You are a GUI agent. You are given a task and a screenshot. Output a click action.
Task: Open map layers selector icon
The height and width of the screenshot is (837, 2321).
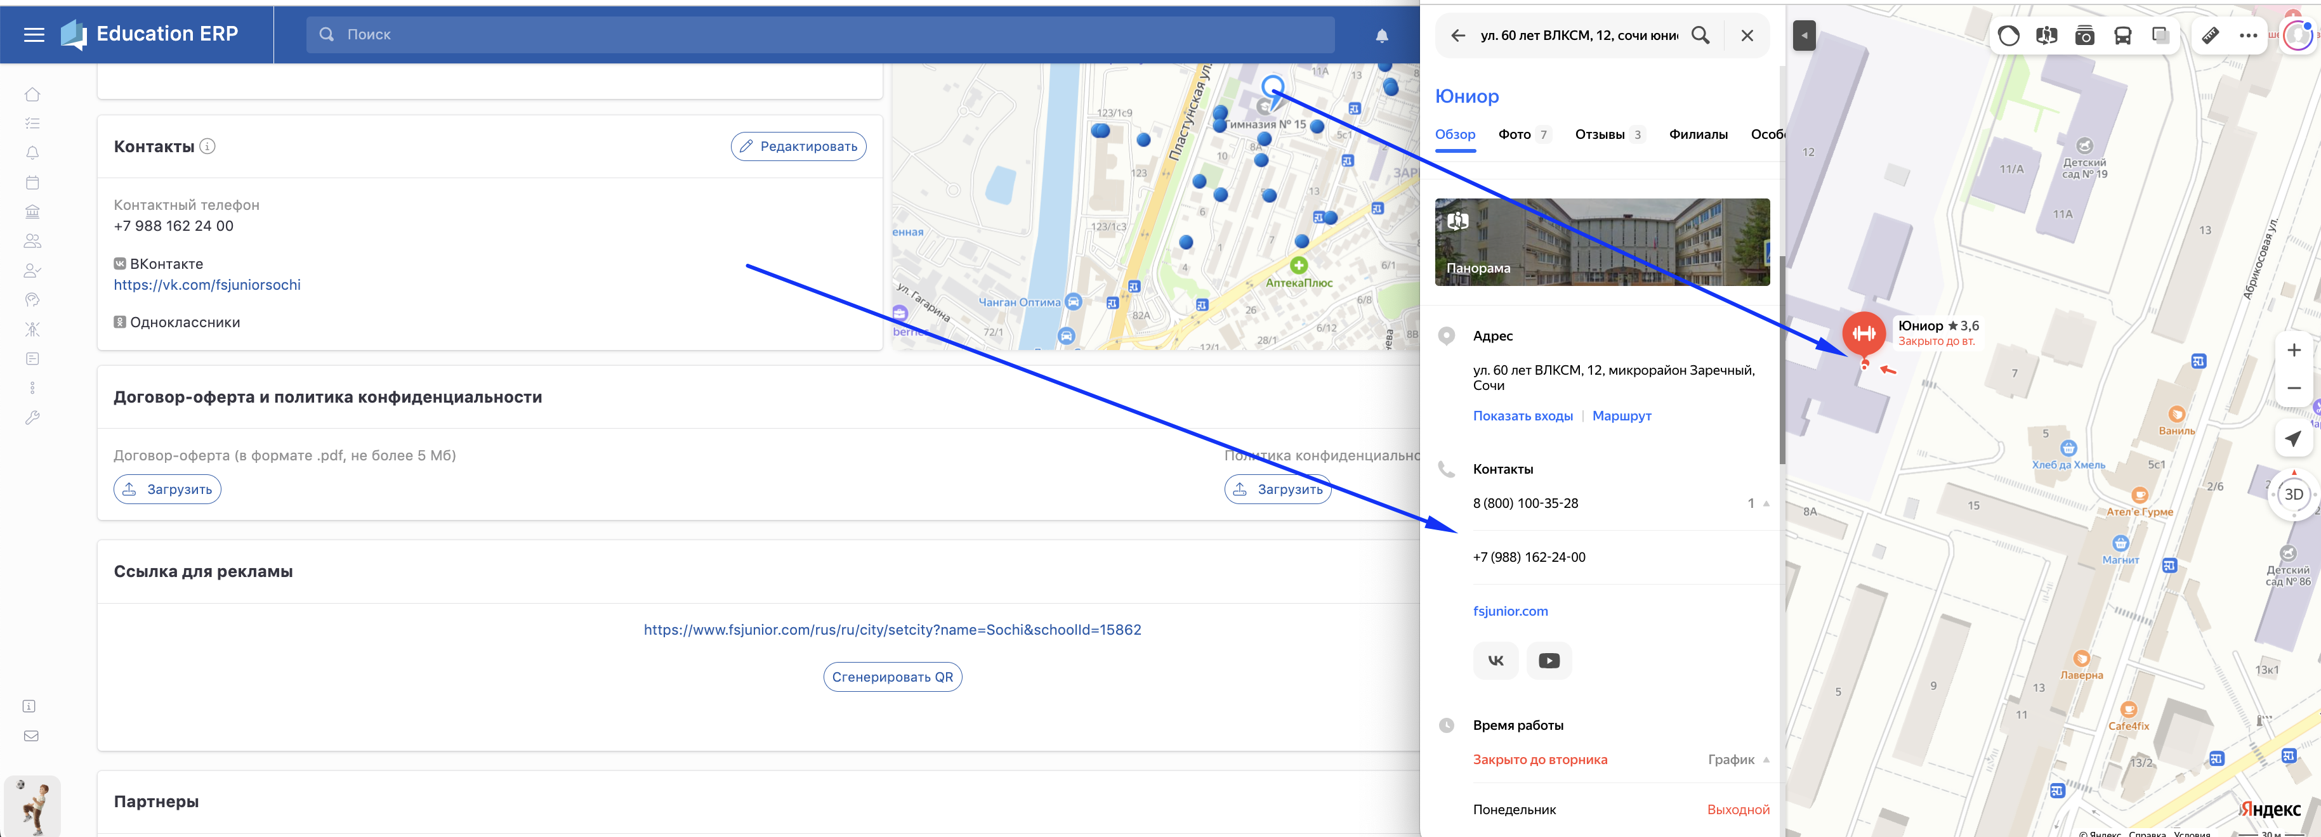(x=2160, y=35)
